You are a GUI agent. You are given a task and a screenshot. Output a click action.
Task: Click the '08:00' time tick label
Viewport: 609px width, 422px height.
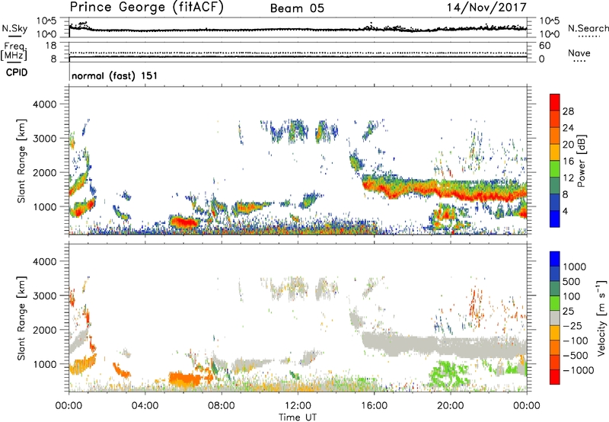tap(222, 406)
